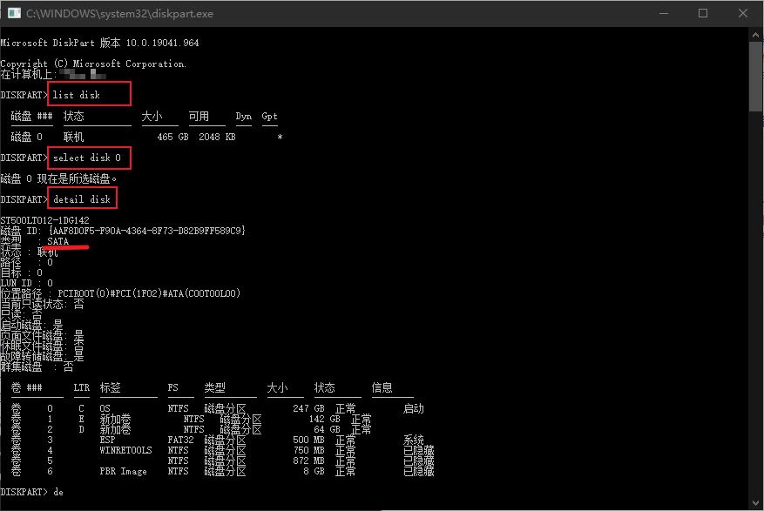Screen dimensions: 764x511
Task: Click the red-underlined SATA type value
Action: 58,241
